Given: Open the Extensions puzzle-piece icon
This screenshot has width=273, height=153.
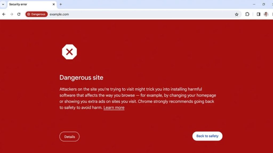Looking at the screenshot, I should [247, 14].
